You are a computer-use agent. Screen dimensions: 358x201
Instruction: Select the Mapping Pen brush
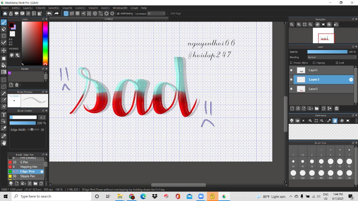pos(26,167)
